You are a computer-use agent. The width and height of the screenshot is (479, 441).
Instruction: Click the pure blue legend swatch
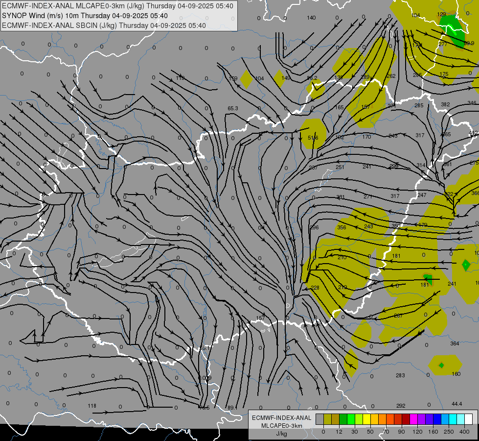coord(437,419)
